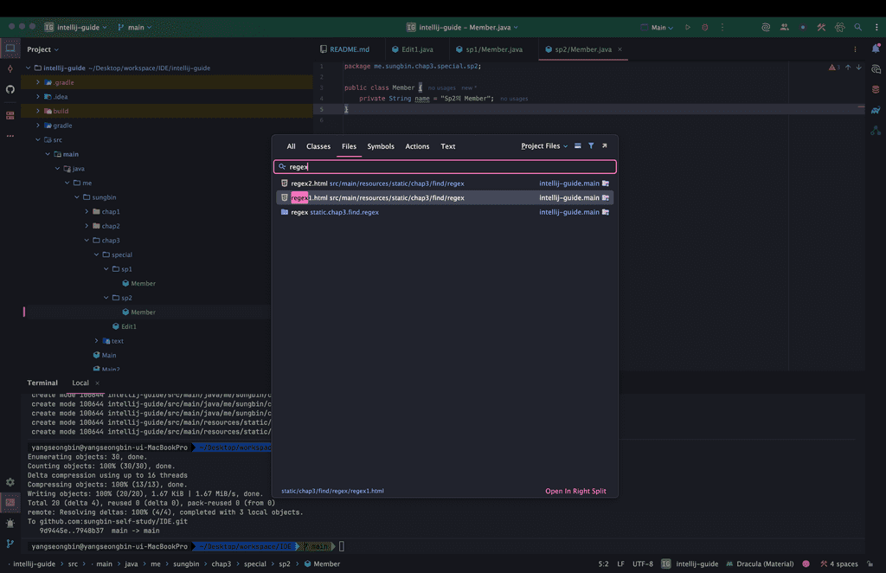Image resolution: width=886 pixels, height=573 pixels.
Task: Open the GitHub tool window in the sidebar
Action: point(10,89)
